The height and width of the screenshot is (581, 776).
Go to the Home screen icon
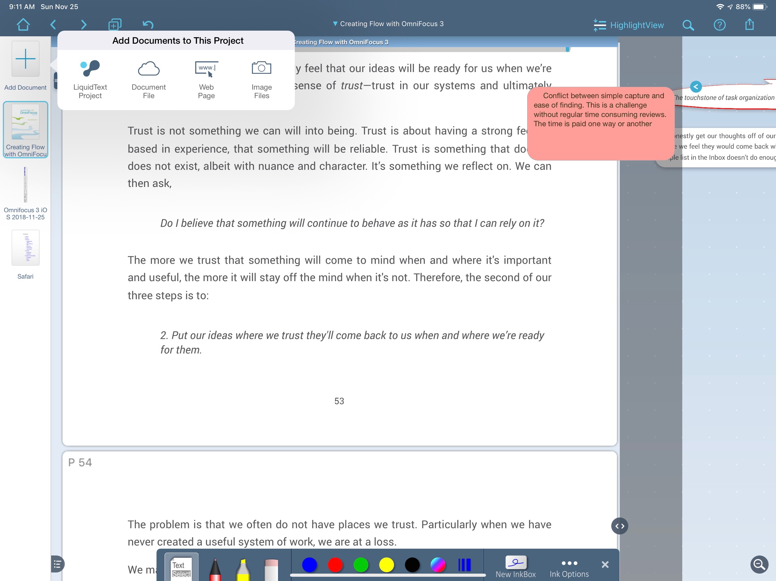coord(23,24)
